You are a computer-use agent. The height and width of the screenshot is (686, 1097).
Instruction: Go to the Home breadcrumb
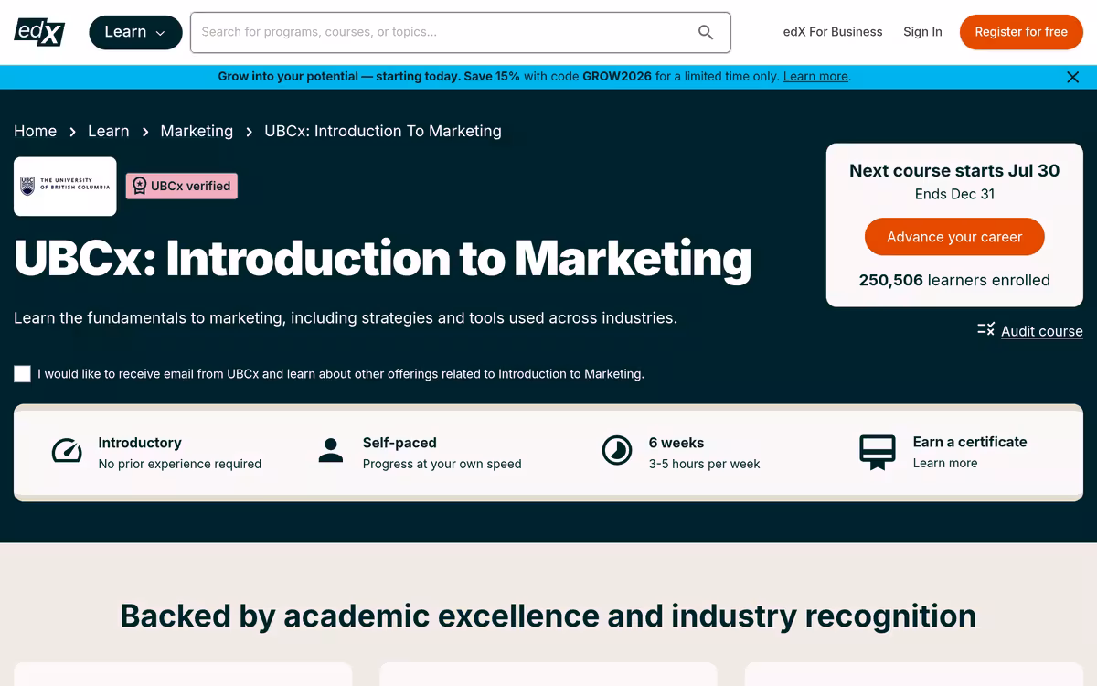(x=35, y=131)
